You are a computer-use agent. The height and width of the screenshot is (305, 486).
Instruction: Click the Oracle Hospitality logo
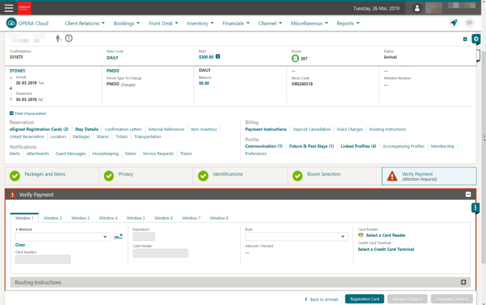(x=24, y=8)
